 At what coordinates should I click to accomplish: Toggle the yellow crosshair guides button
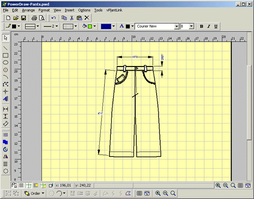tap(43, 185)
